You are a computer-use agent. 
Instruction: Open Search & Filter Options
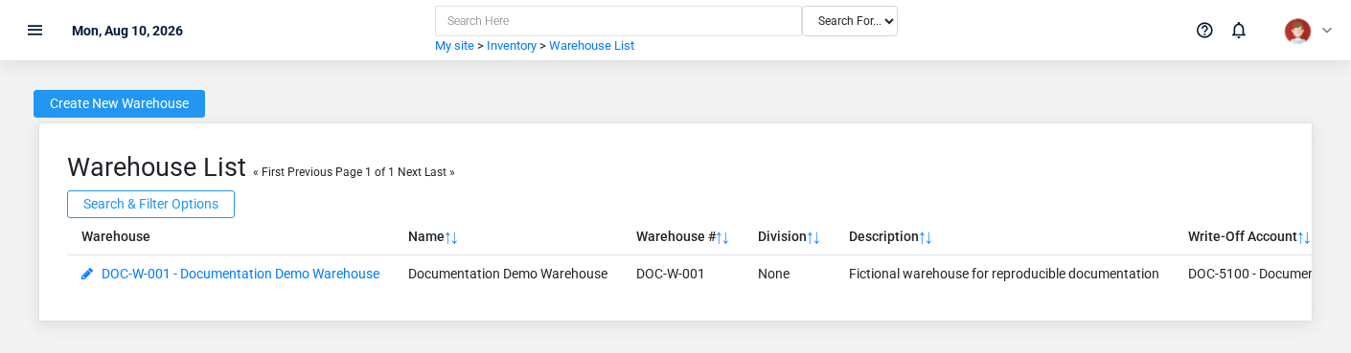[150, 204]
